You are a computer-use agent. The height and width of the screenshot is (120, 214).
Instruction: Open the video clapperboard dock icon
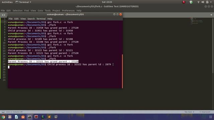(x=56, y=117)
